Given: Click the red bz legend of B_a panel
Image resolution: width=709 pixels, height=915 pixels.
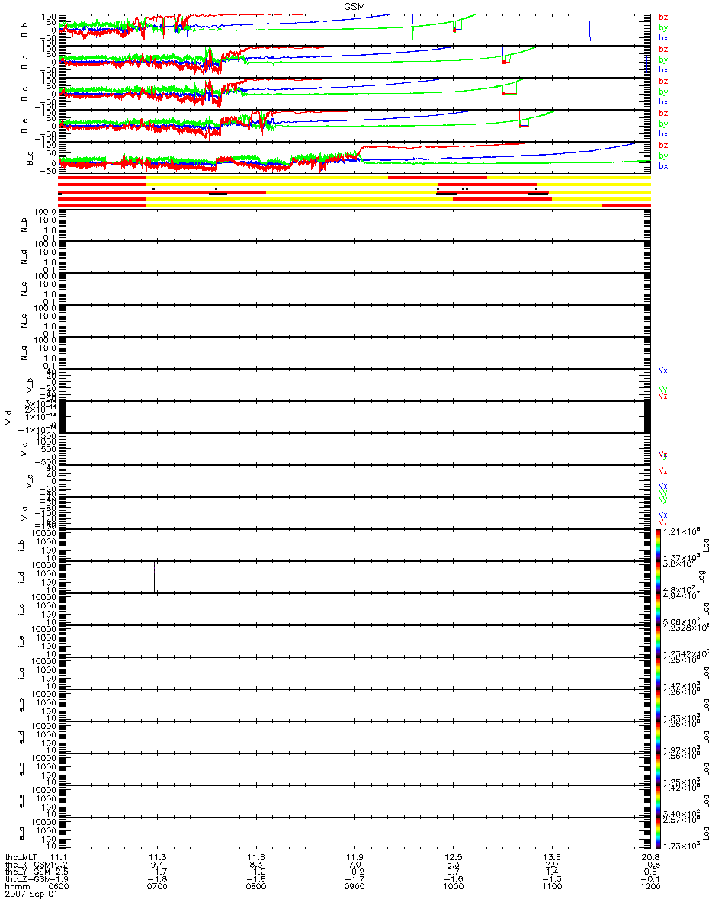Looking at the screenshot, I should click(x=663, y=145).
